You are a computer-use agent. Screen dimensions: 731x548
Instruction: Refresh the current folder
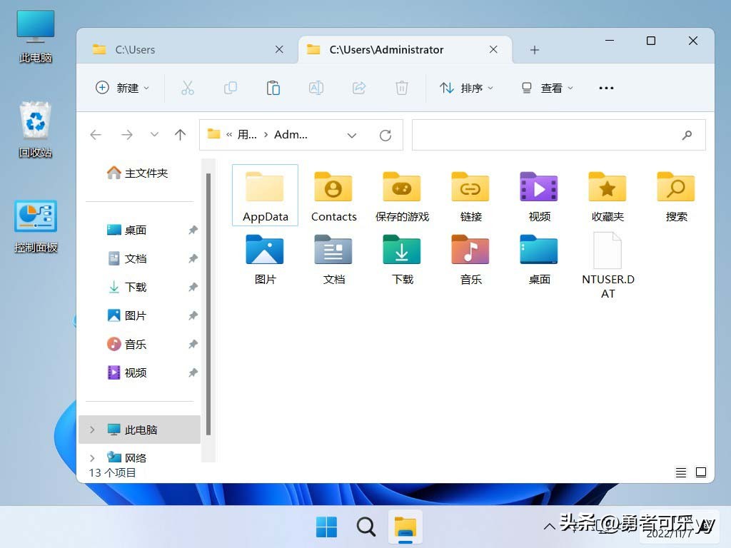tap(385, 135)
